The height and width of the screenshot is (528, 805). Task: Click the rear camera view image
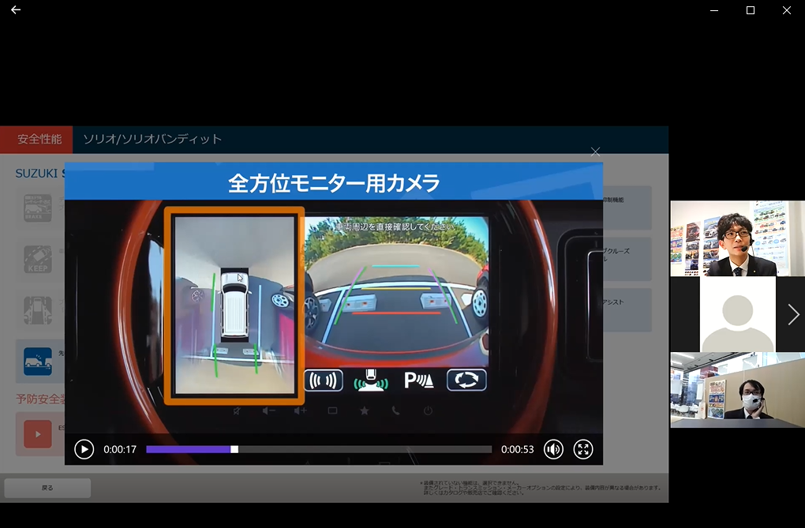tap(397, 292)
